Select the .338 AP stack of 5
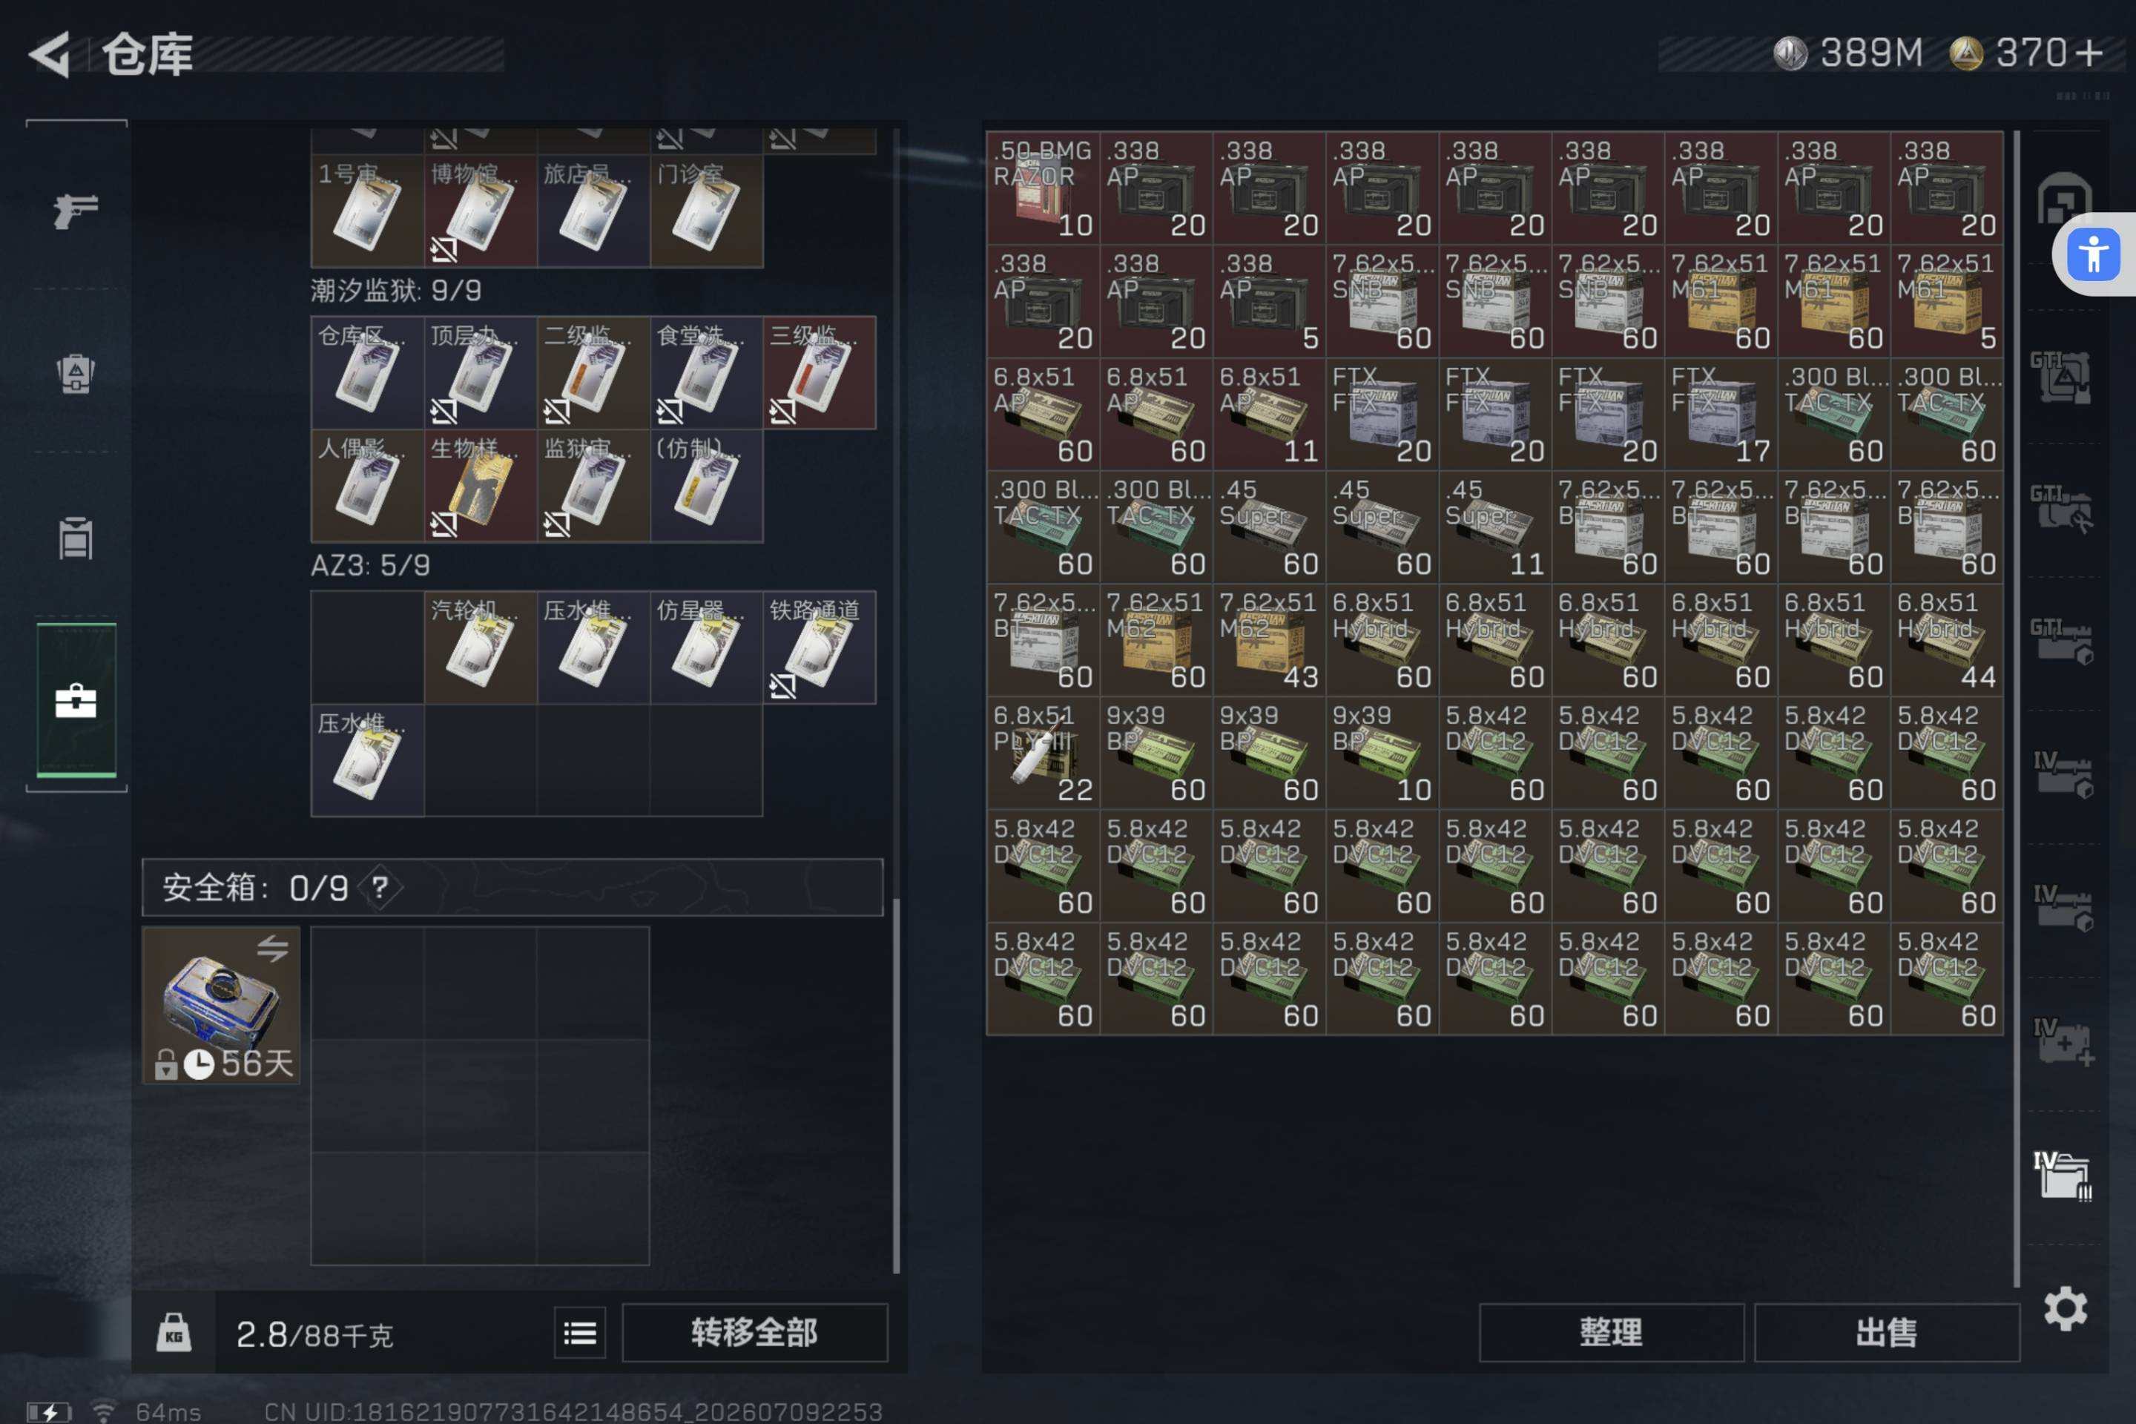 coord(1270,300)
